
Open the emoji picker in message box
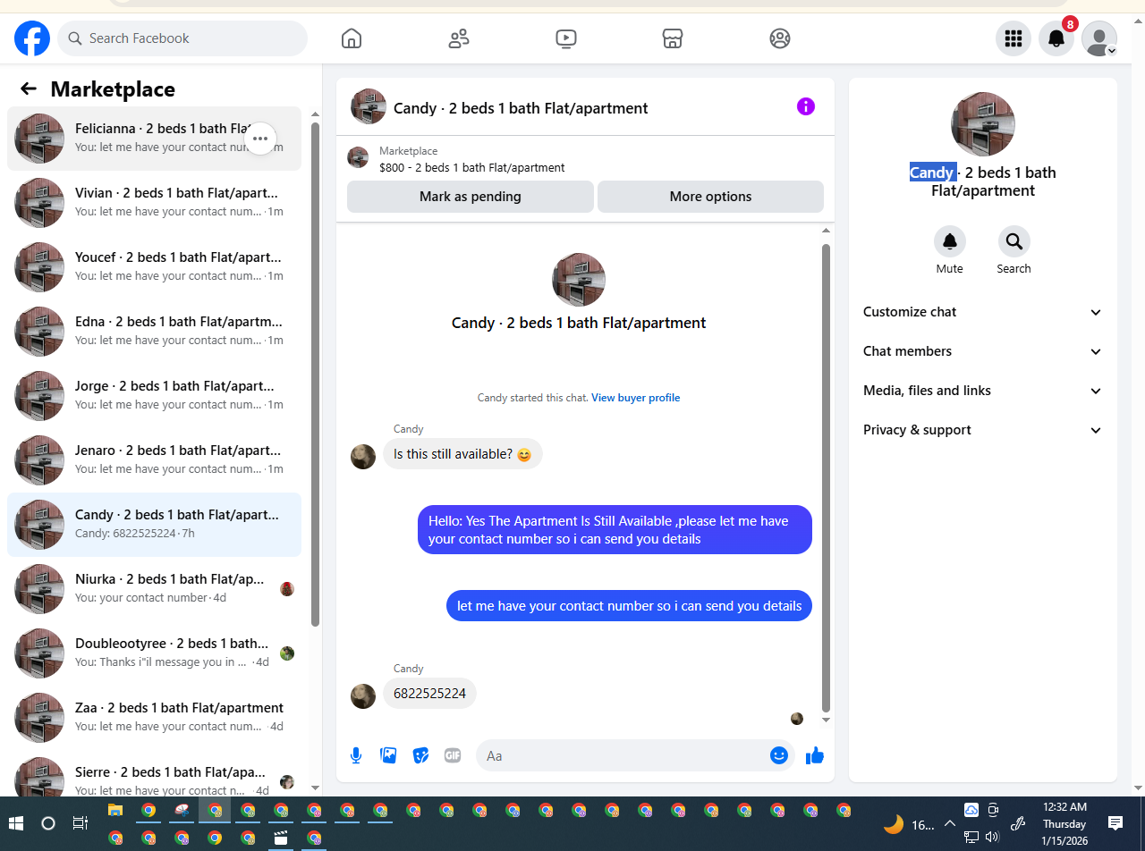pyautogui.click(x=779, y=755)
